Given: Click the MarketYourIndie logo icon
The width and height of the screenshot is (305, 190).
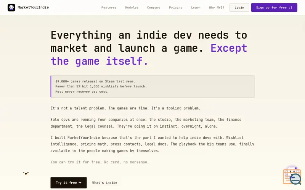Looking at the screenshot, I should pyautogui.click(x=11, y=8).
